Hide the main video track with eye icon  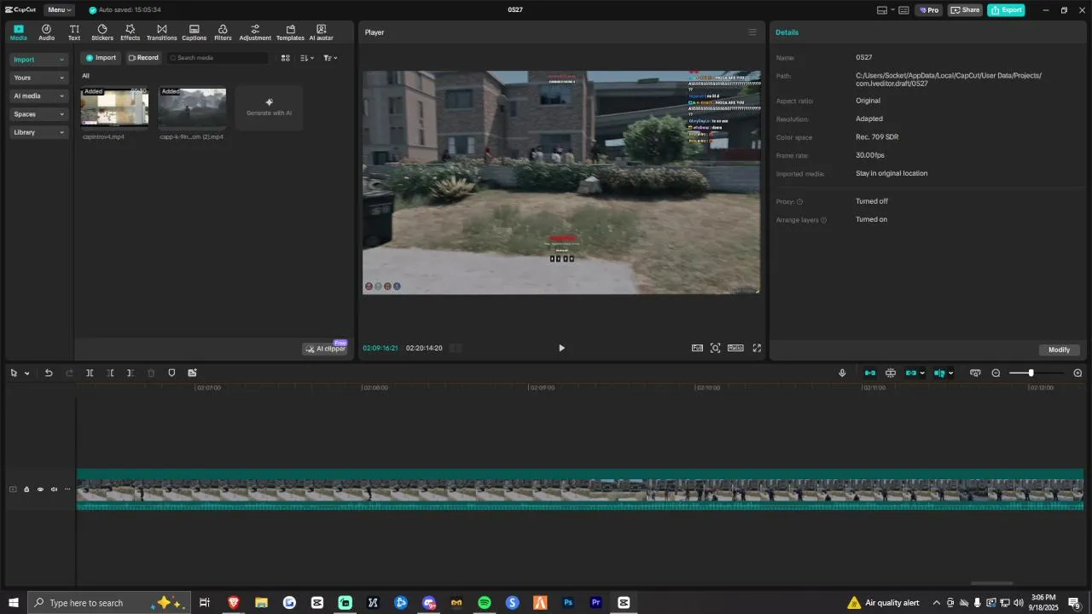tap(40, 489)
